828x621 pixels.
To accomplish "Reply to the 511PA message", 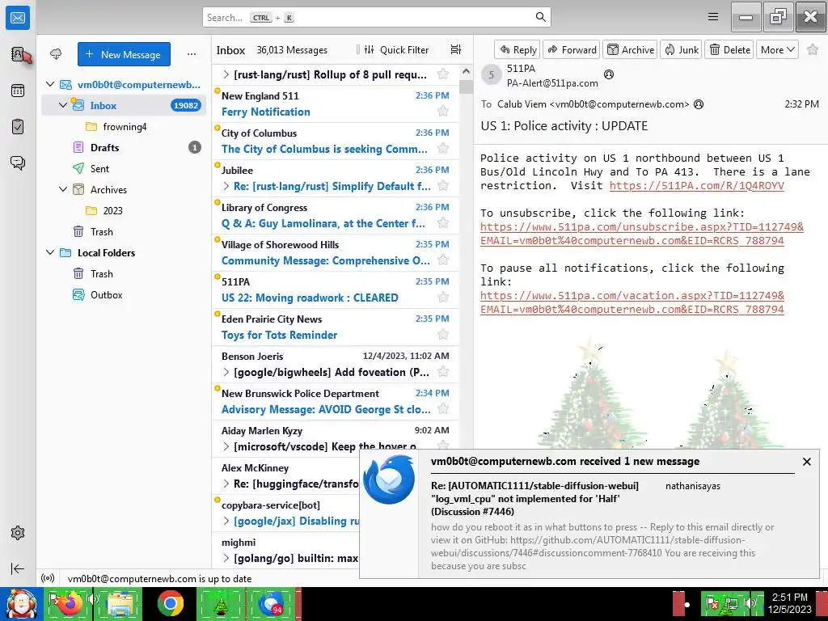I will (517, 49).
